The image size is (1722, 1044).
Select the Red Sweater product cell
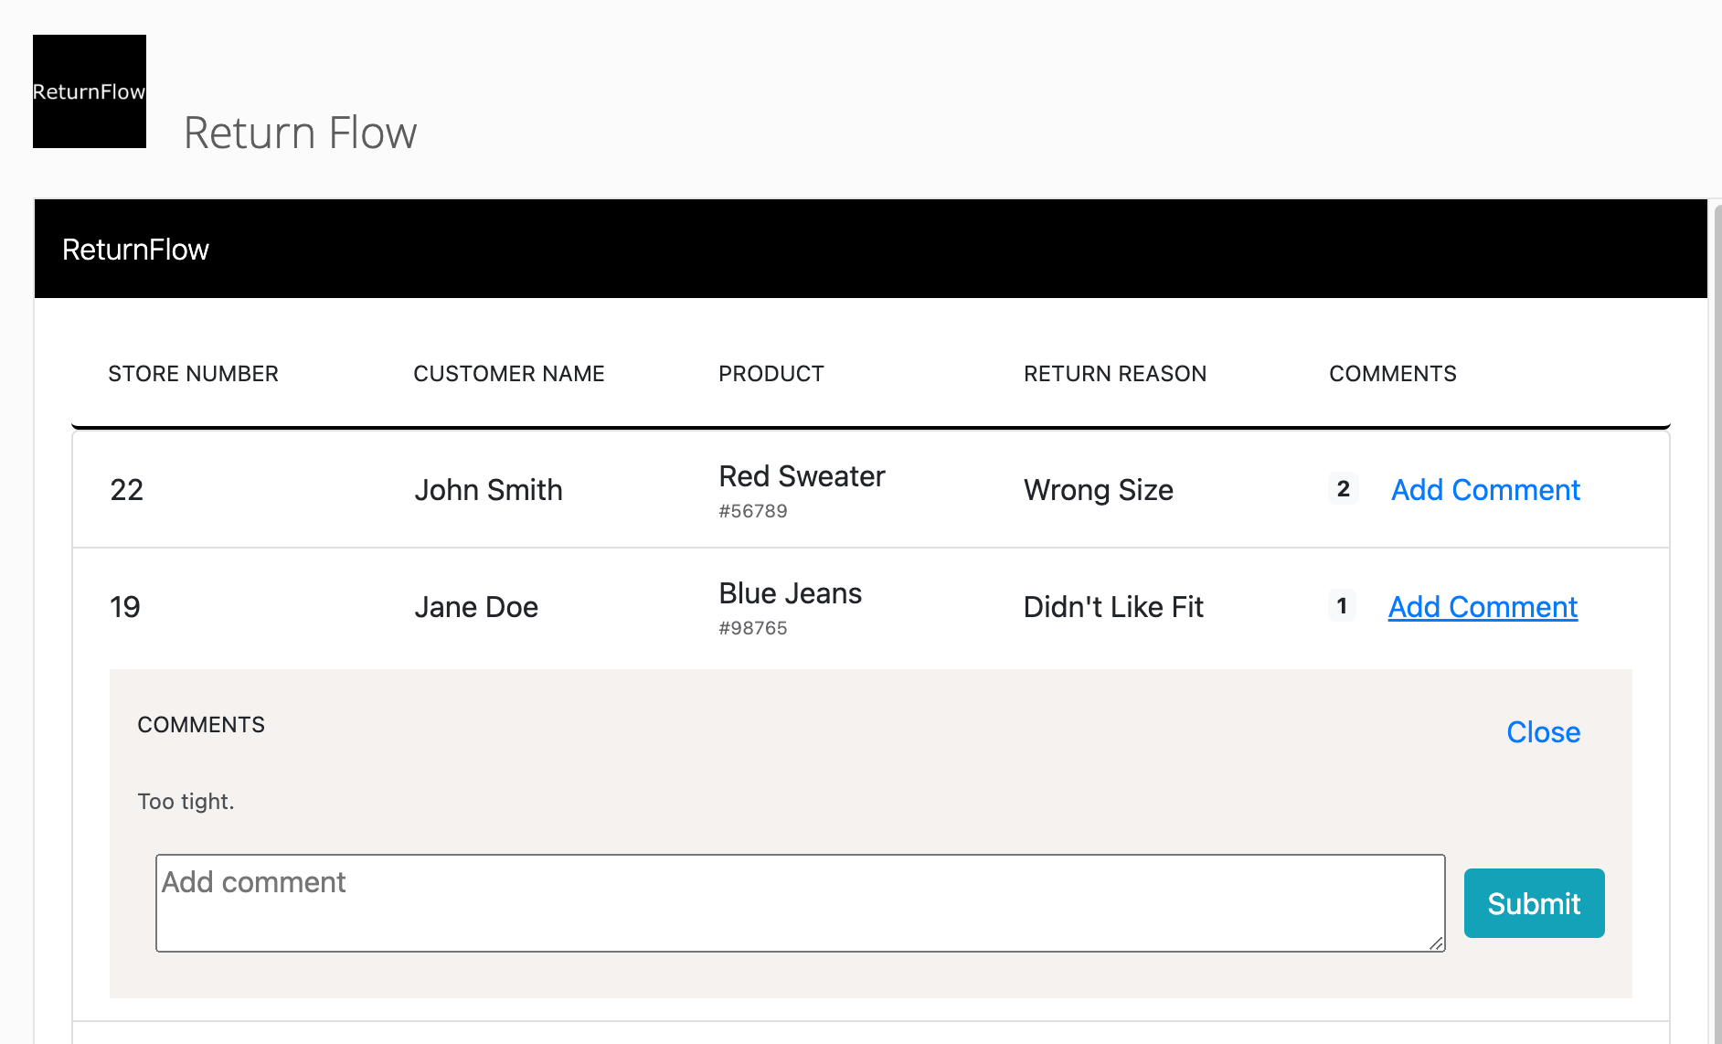[802, 490]
